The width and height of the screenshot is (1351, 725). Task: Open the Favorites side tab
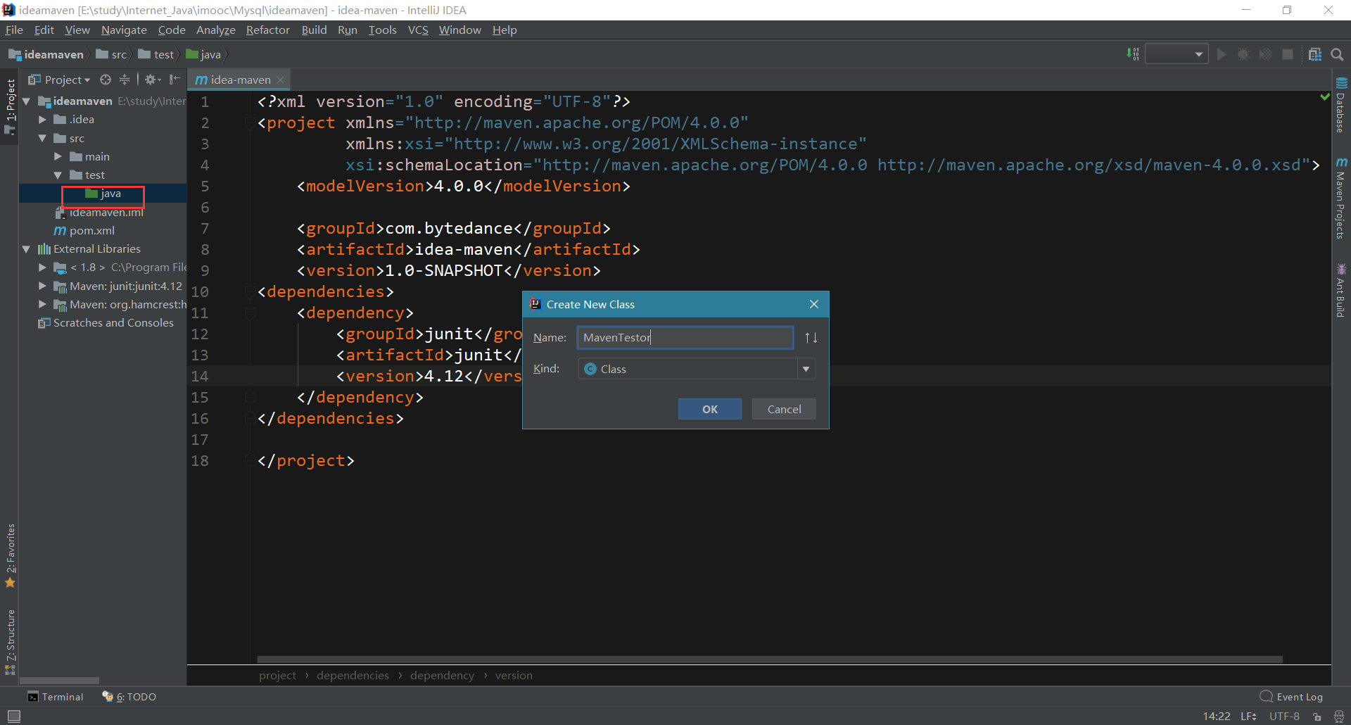click(x=10, y=555)
